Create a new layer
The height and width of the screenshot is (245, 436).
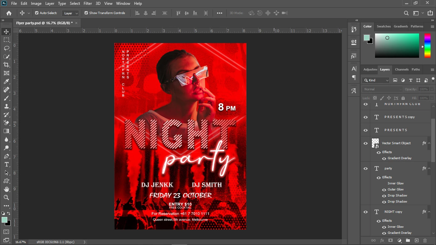coord(417,241)
